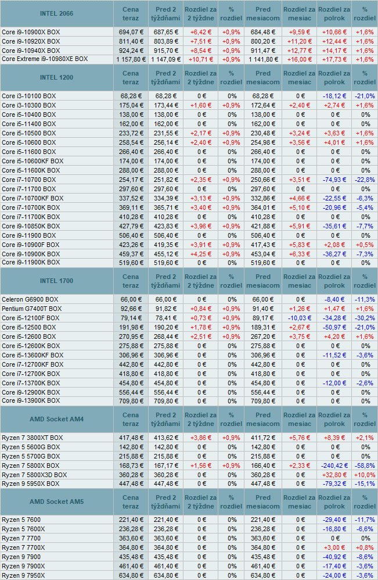Click the +10,0% percentage value
This screenshot has height=580, width=378.
[x=365, y=475]
